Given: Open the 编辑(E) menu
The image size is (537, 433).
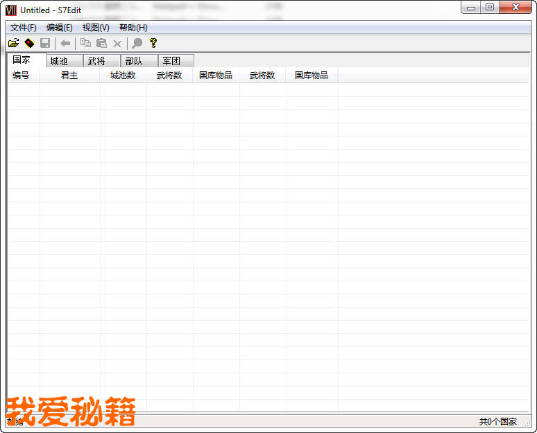Looking at the screenshot, I should [60, 28].
